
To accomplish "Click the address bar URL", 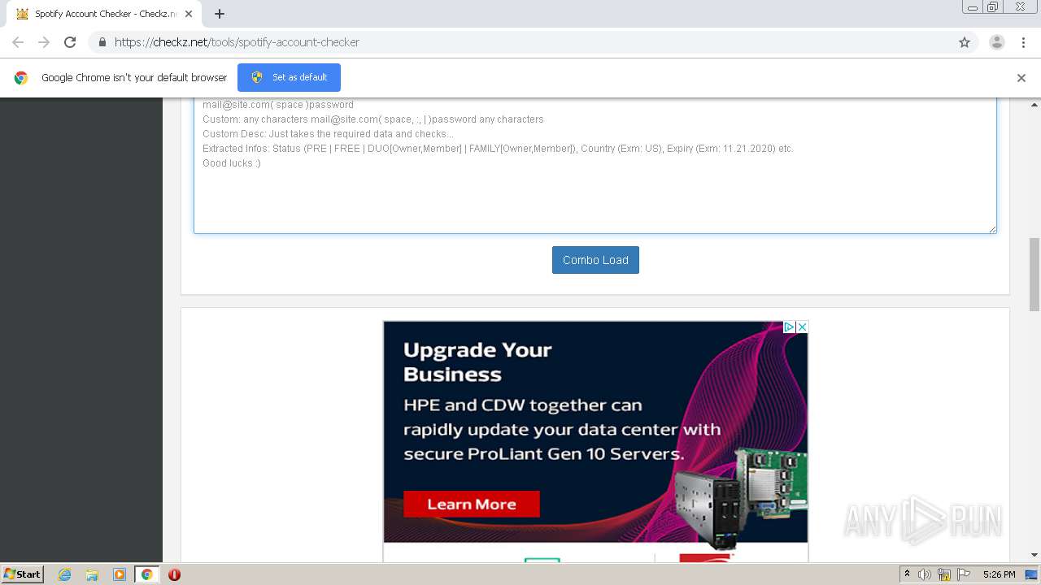I will tap(237, 42).
